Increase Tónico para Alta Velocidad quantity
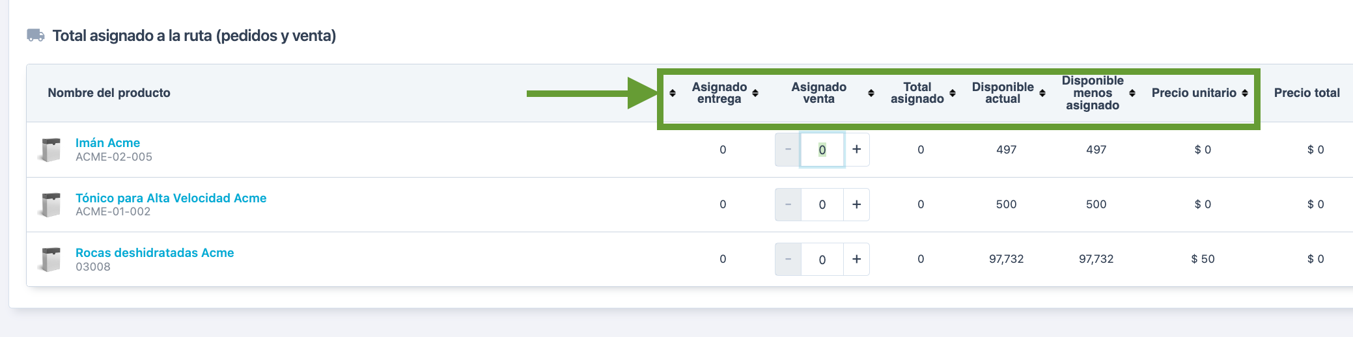 [x=857, y=204]
